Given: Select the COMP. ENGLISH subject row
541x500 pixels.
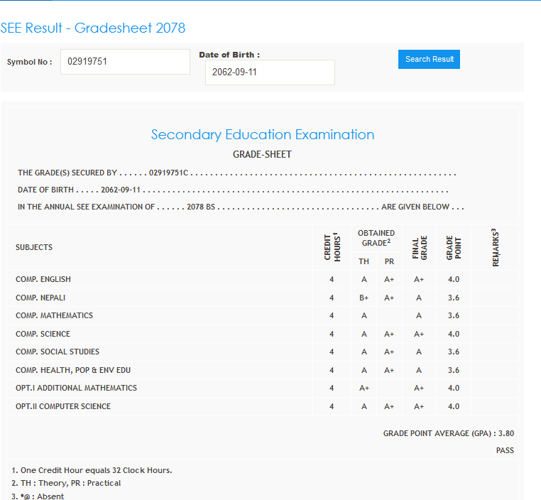Looking at the screenshot, I should click(x=43, y=279).
